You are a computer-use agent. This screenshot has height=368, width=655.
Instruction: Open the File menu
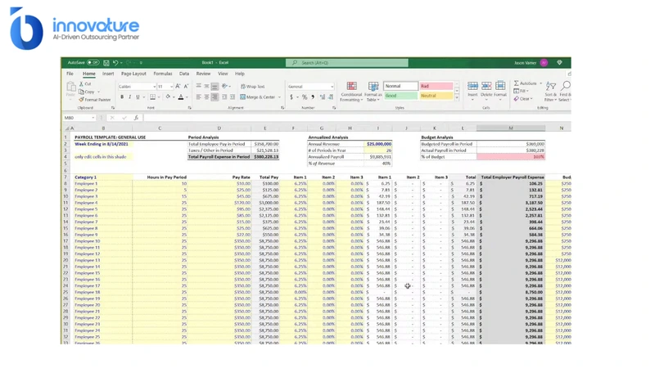(x=70, y=74)
